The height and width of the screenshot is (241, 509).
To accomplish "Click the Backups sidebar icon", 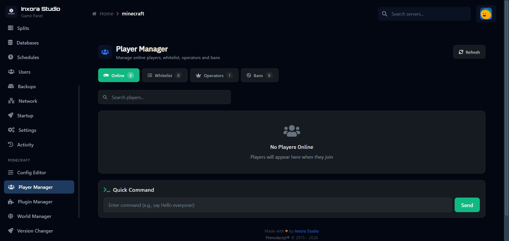I will tap(11, 86).
